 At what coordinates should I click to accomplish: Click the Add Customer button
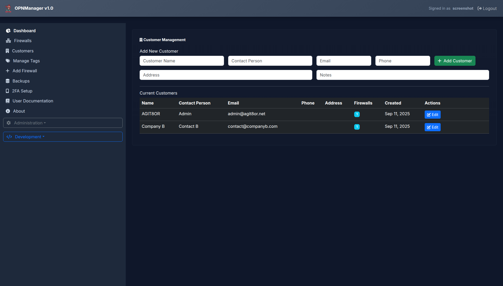pyautogui.click(x=455, y=61)
